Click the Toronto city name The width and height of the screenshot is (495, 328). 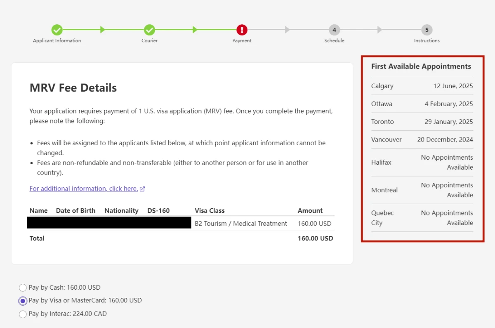(382, 122)
